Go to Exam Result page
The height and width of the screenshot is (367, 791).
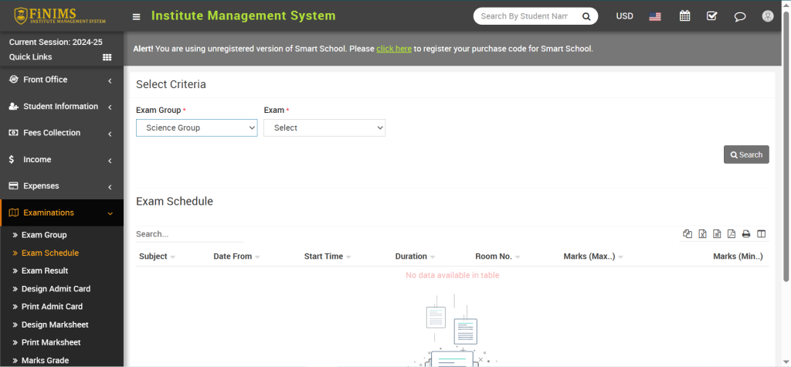(45, 270)
